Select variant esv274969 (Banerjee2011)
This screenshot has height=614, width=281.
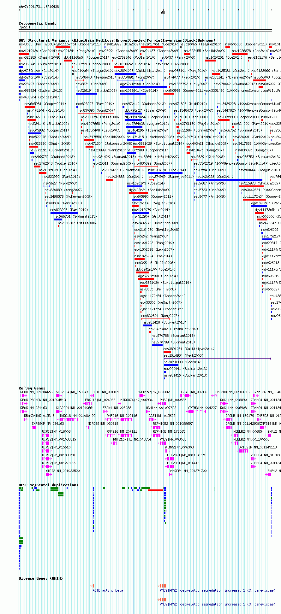tap(171, 177)
